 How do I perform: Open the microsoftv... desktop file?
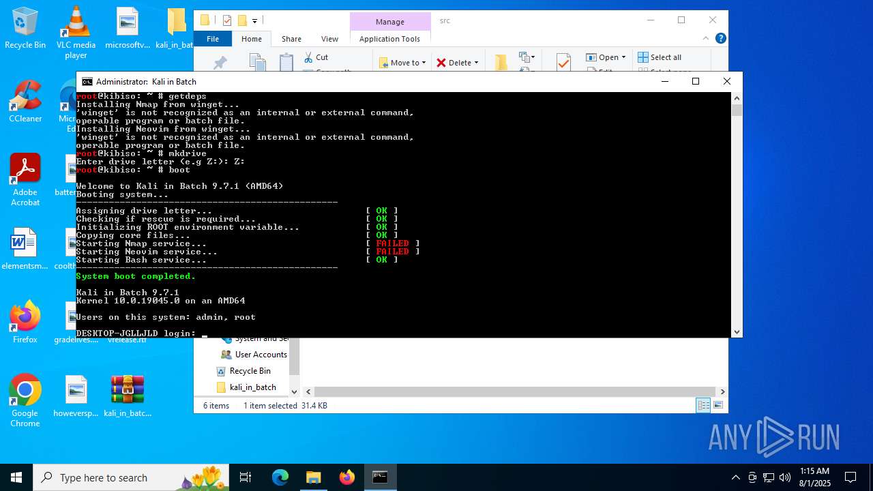pyautogui.click(x=128, y=29)
